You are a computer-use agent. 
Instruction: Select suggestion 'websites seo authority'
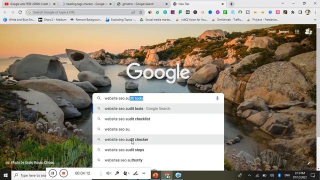pyautogui.click(x=158, y=160)
